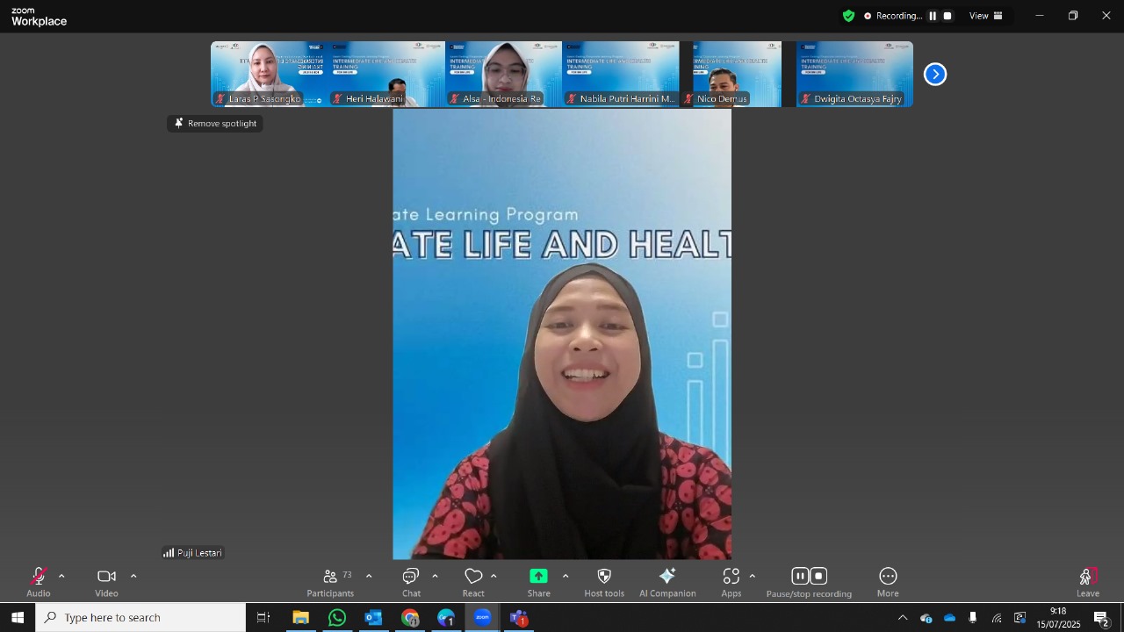The height and width of the screenshot is (632, 1124).
Task: Open the AI Companion sparkle icon
Action: (x=667, y=577)
